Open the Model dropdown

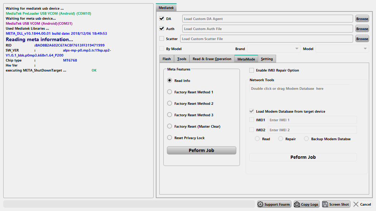point(342,49)
